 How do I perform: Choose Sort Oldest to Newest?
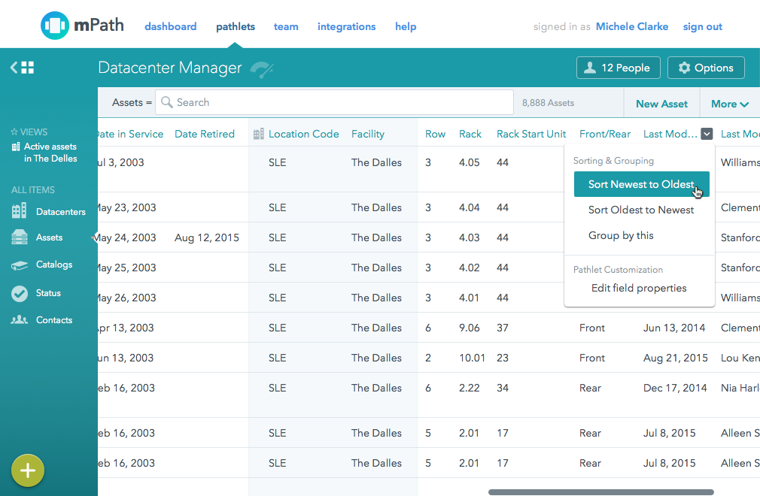pos(641,210)
